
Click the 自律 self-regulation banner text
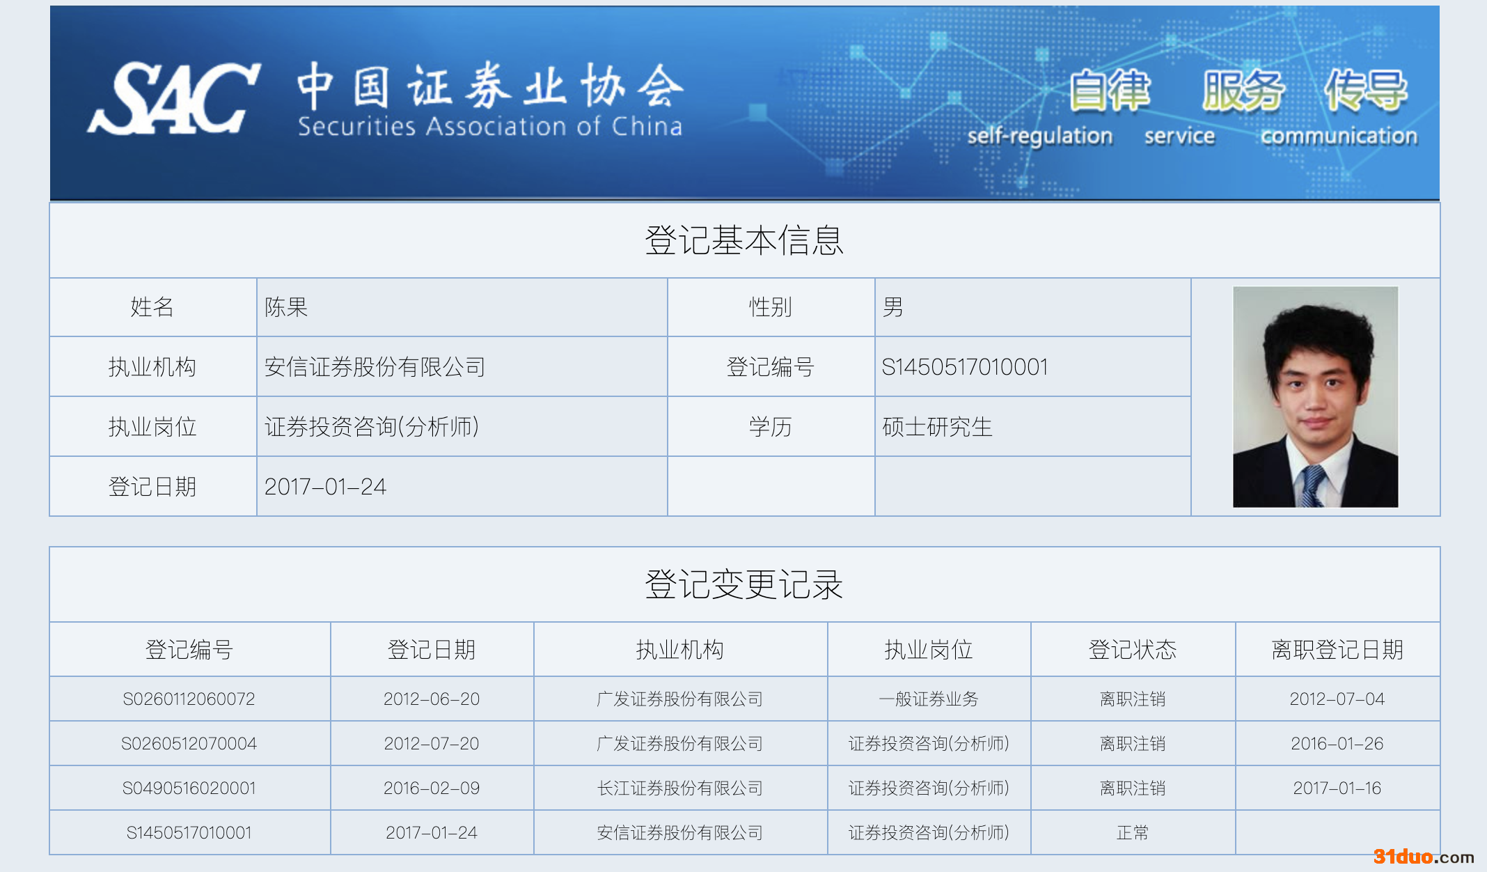pyautogui.click(x=1109, y=92)
